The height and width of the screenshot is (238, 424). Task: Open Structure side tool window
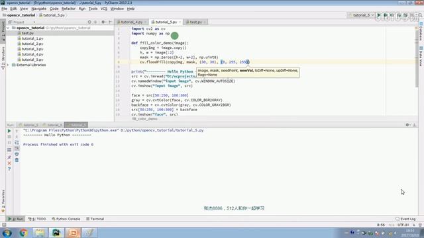pos(3,58)
